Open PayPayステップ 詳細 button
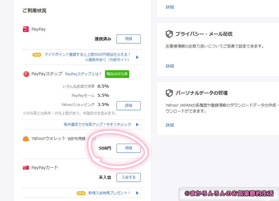Viewport: 279px width, 201px height. [x=129, y=106]
